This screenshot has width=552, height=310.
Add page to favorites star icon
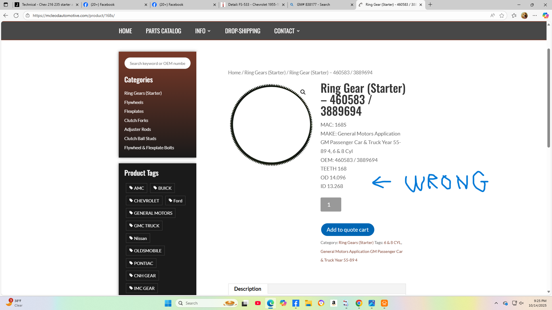502,15
